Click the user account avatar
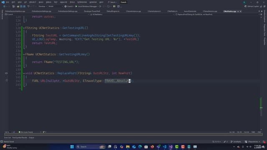The height and width of the screenshot is (150, 267). click(244, 2)
